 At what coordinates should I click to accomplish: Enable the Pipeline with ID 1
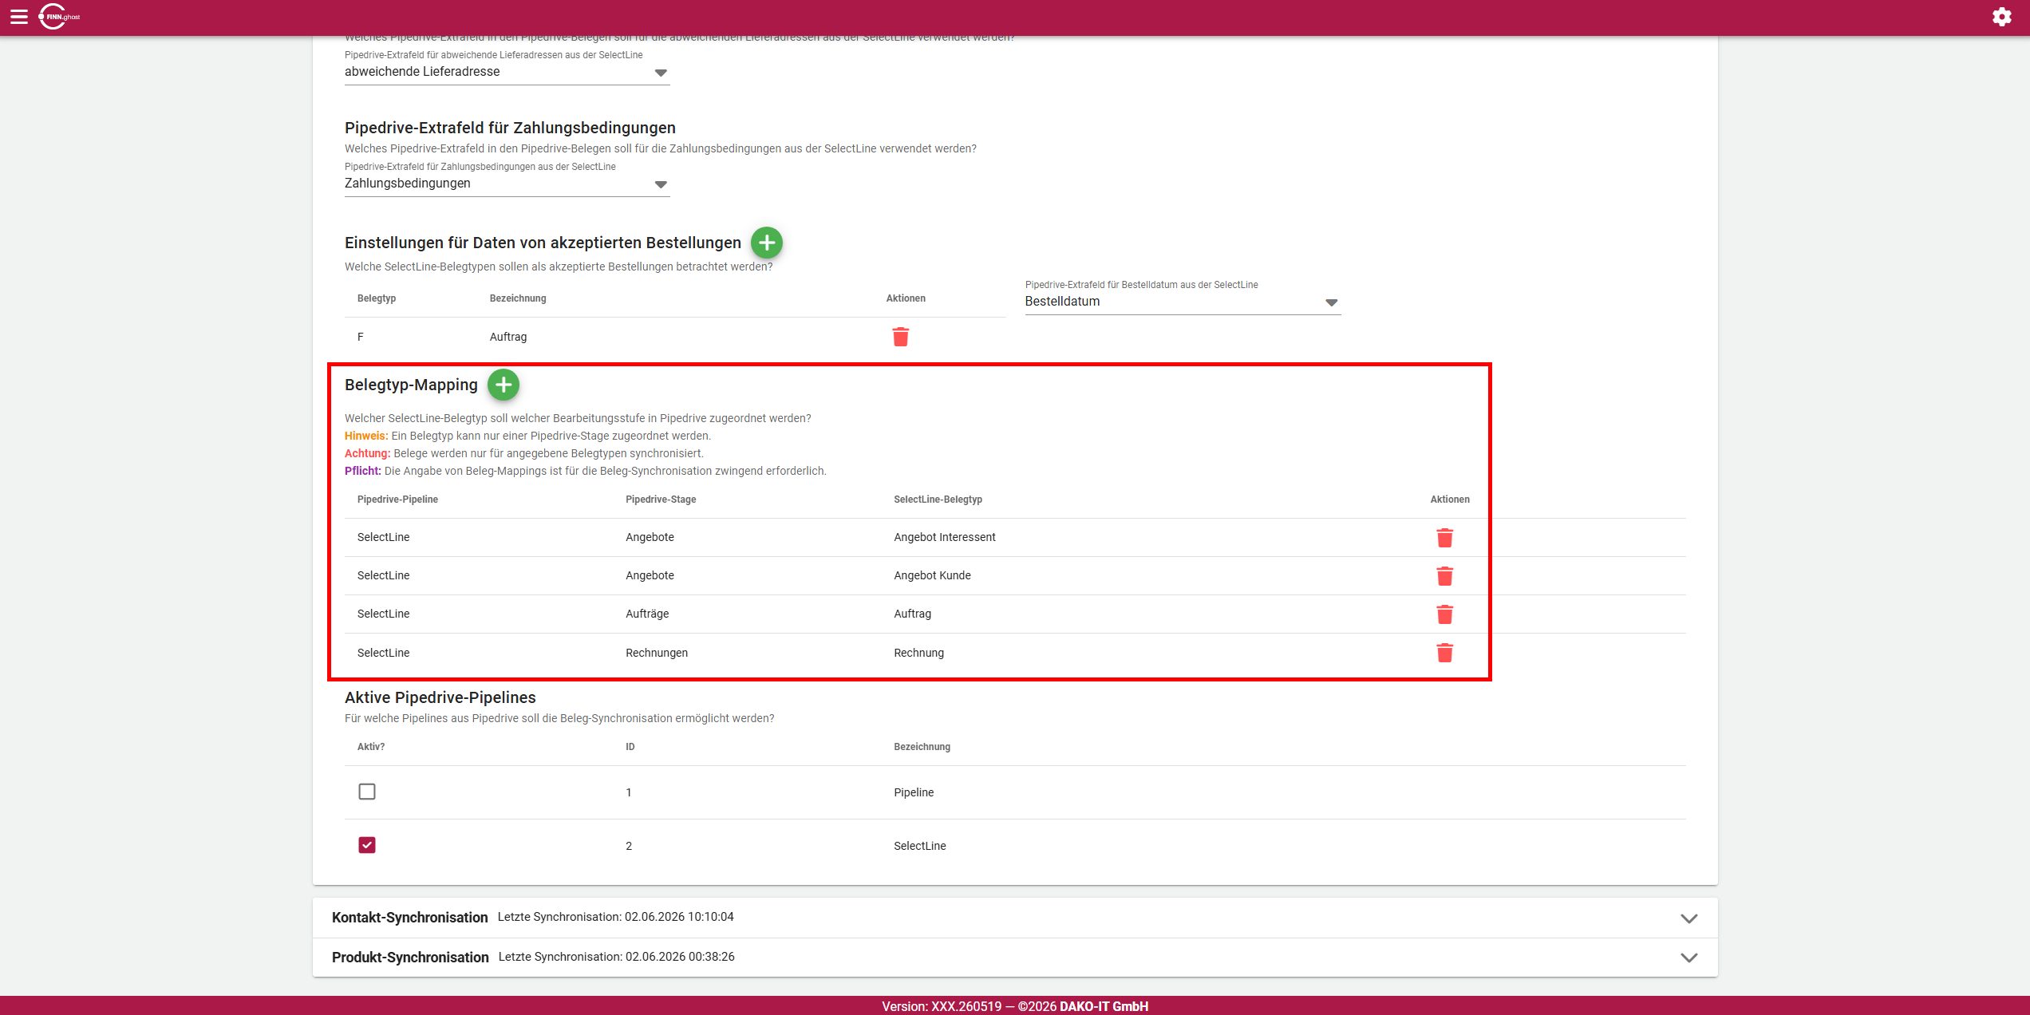367,792
